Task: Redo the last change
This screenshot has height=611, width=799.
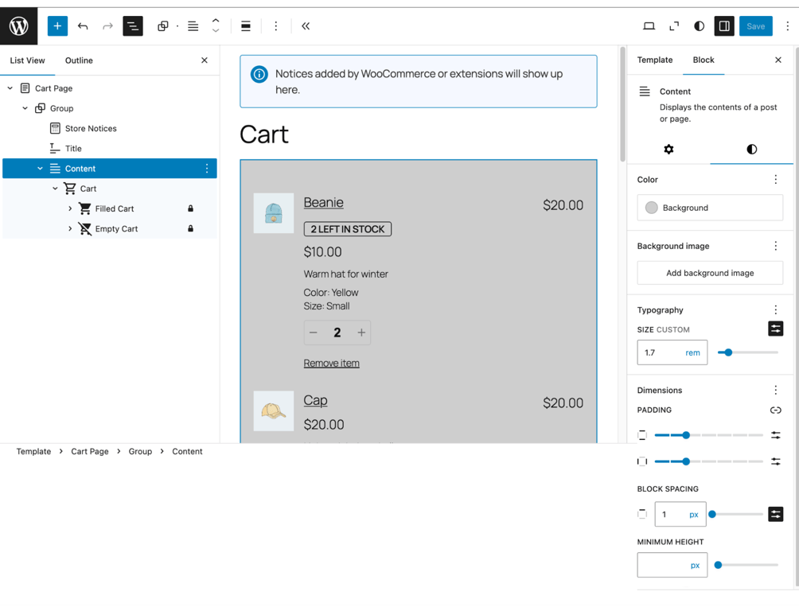Action: tap(107, 25)
